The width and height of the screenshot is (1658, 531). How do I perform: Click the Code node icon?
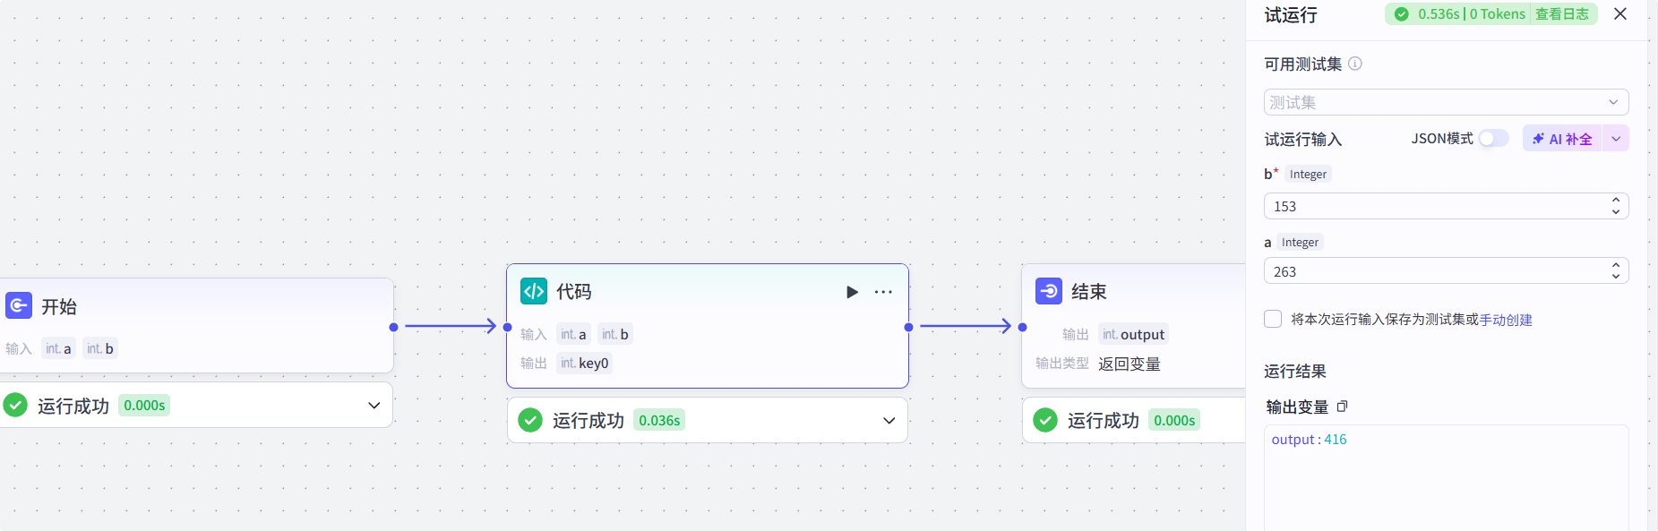pyautogui.click(x=534, y=291)
